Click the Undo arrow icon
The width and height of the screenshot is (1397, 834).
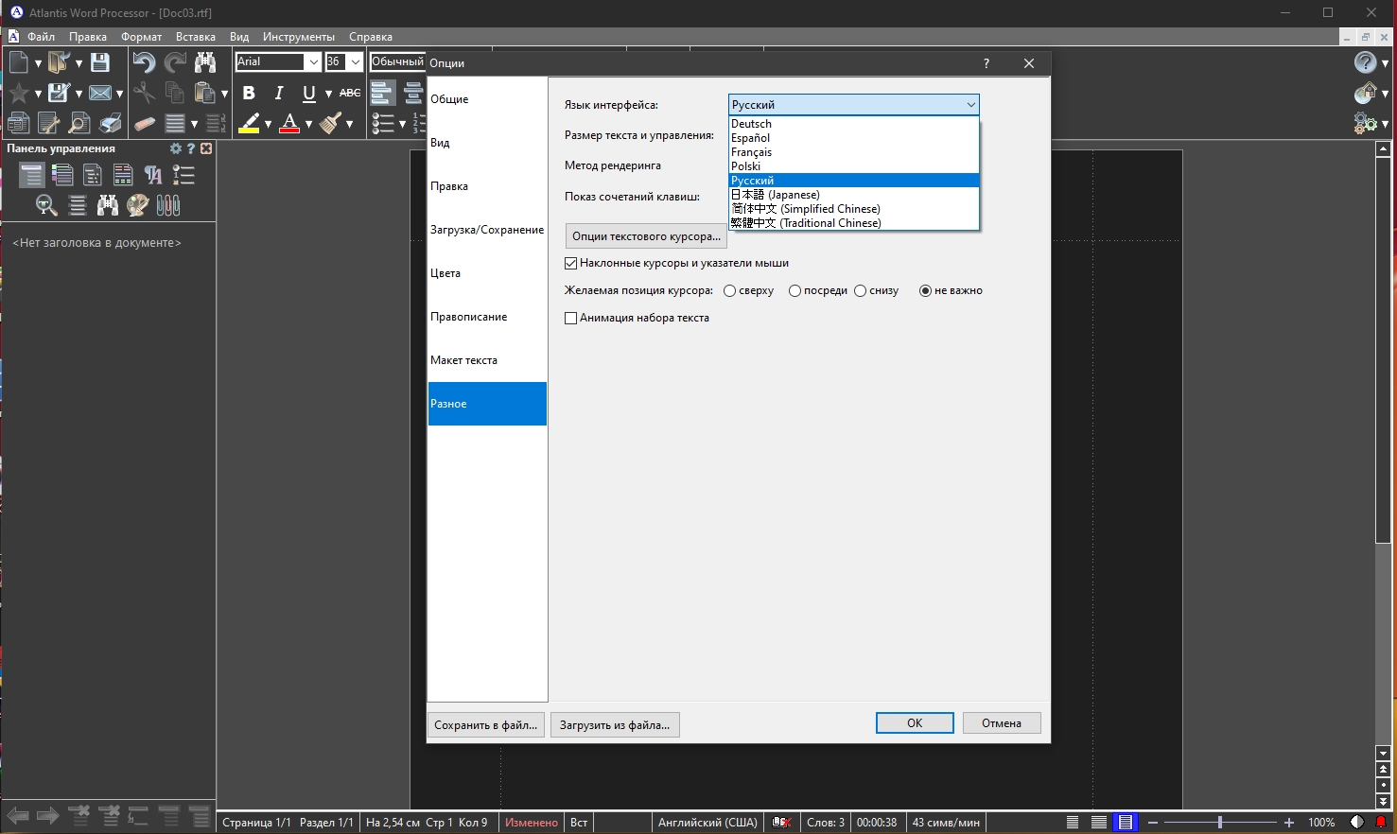144,62
